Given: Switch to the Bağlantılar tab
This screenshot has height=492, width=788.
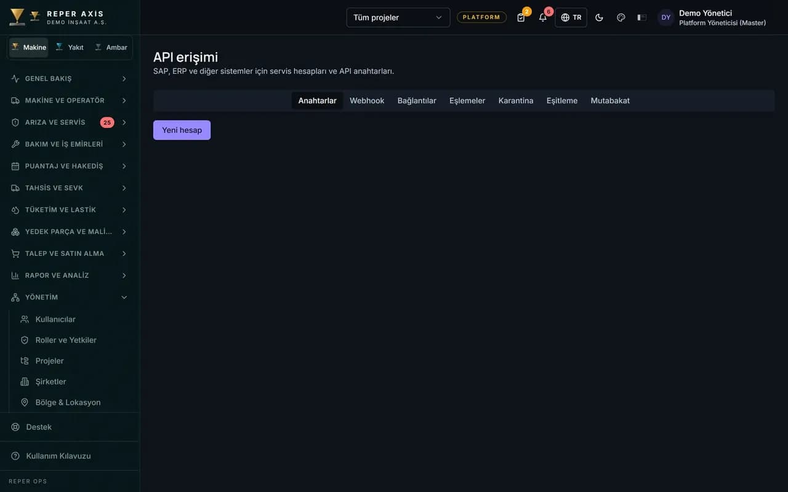Looking at the screenshot, I should [x=417, y=101].
